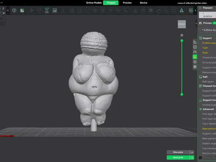The height and width of the screenshot is (162, 216).
Task: Open the four-petal icon tab in the sidebar strip
Action: (195, 67)
